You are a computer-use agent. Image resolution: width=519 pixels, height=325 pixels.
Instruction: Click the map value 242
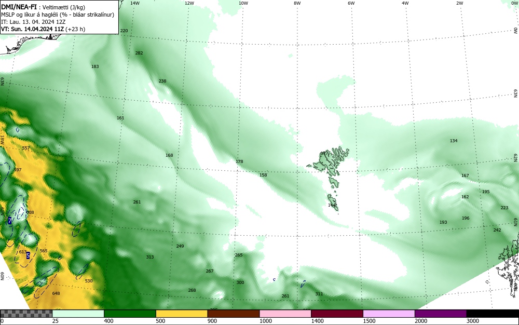point(497,230)
